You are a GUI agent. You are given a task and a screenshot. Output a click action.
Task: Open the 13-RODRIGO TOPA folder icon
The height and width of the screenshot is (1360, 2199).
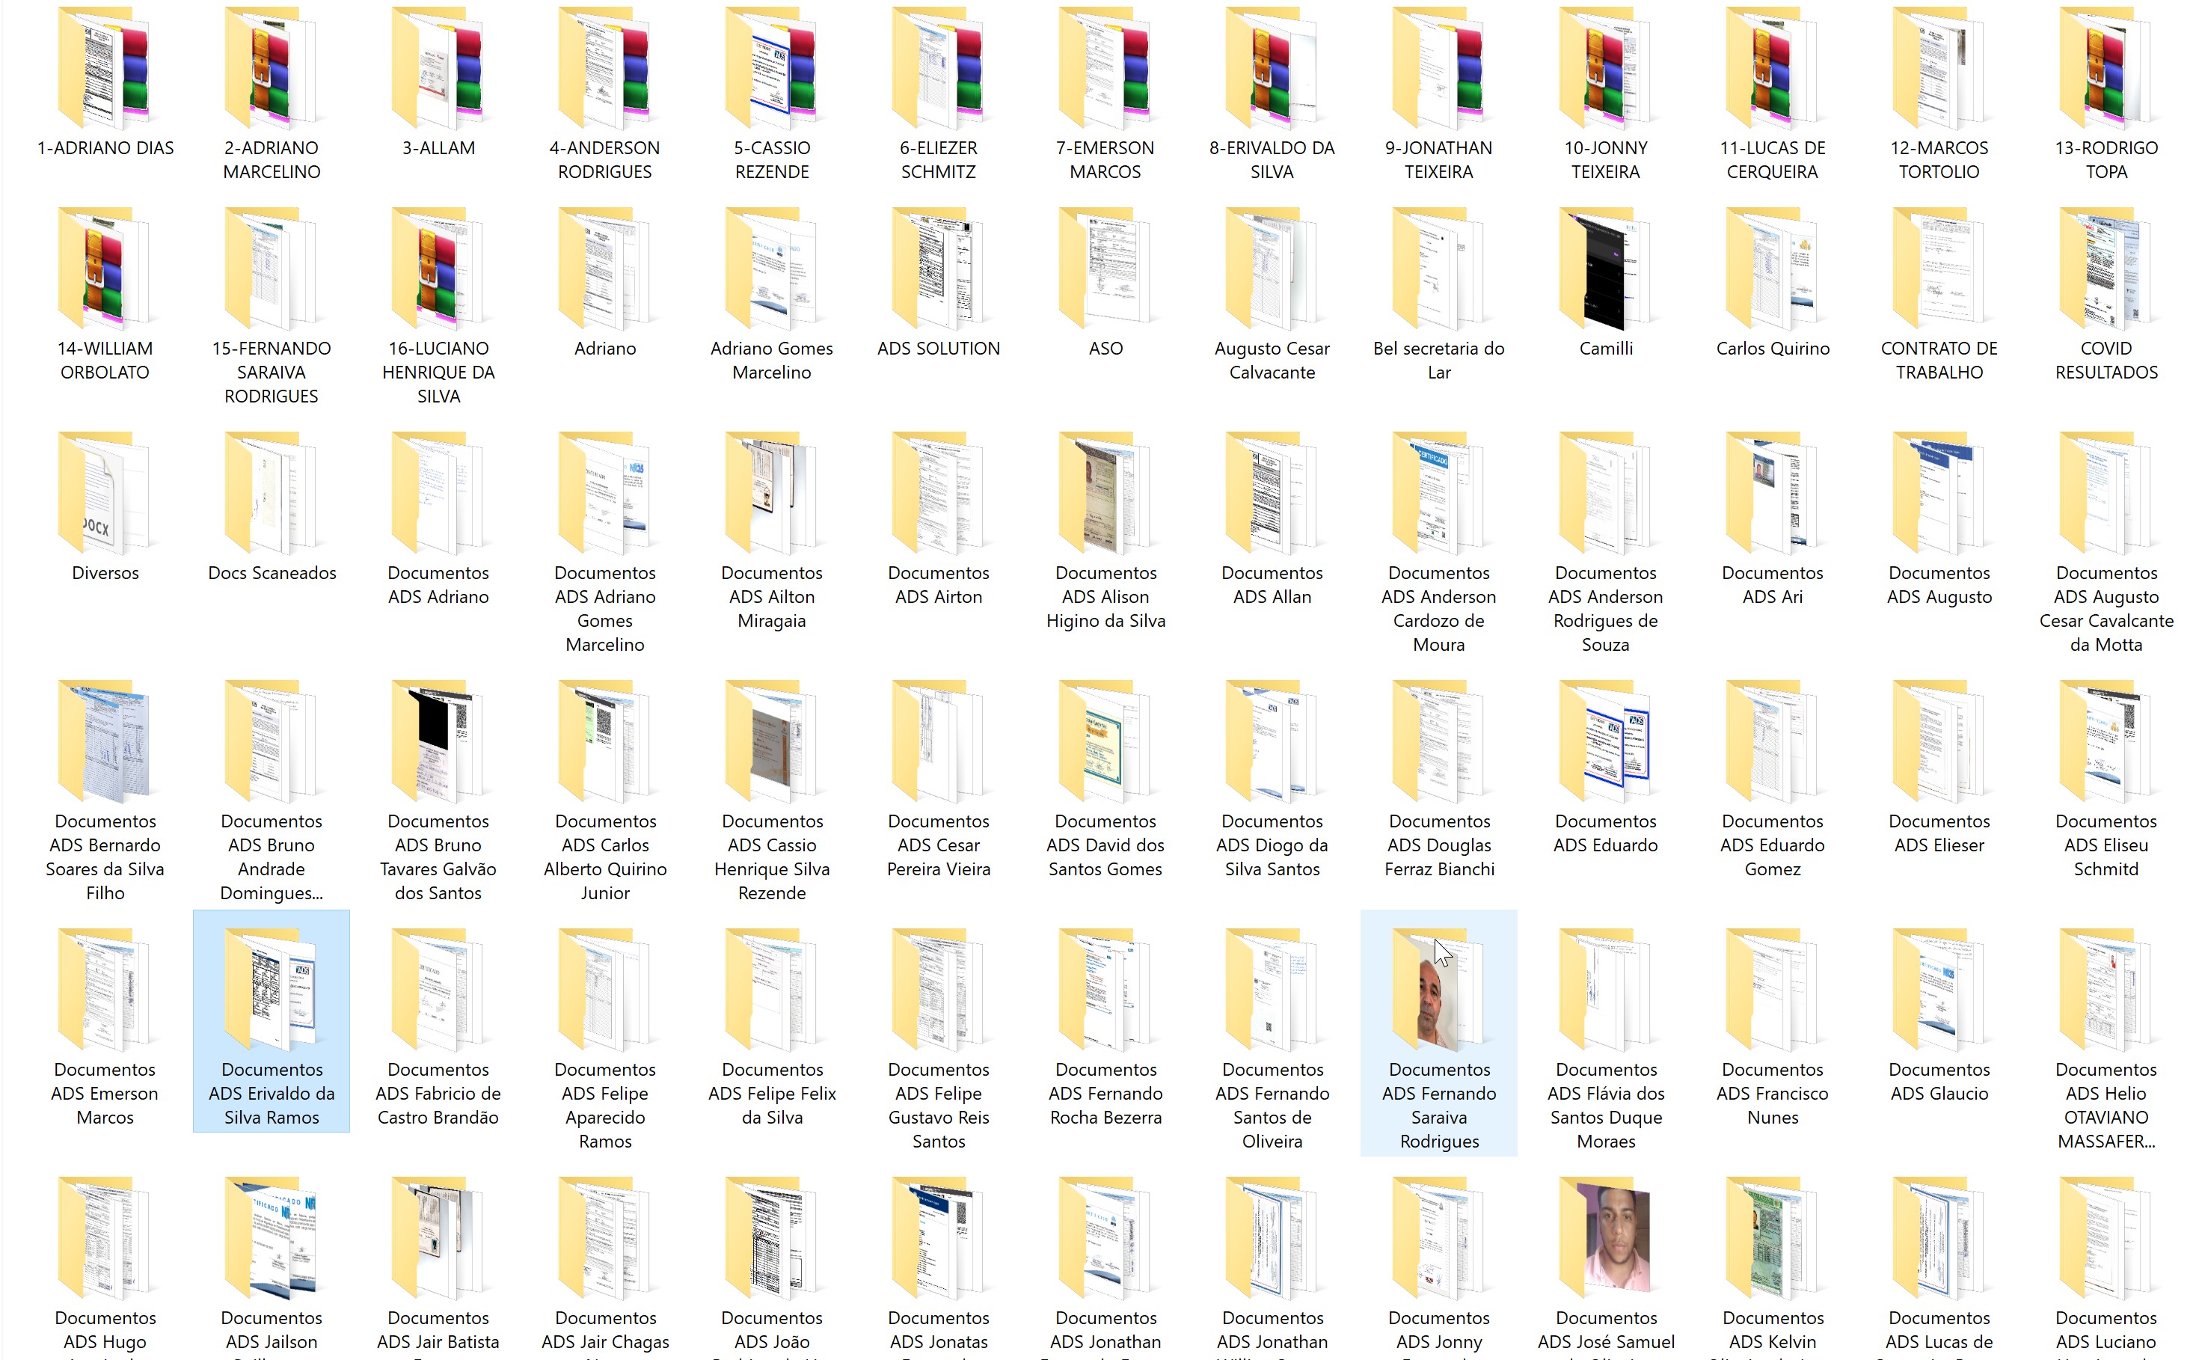(2106, 67)
